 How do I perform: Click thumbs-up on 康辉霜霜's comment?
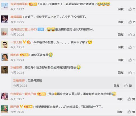tap(131, 22)
